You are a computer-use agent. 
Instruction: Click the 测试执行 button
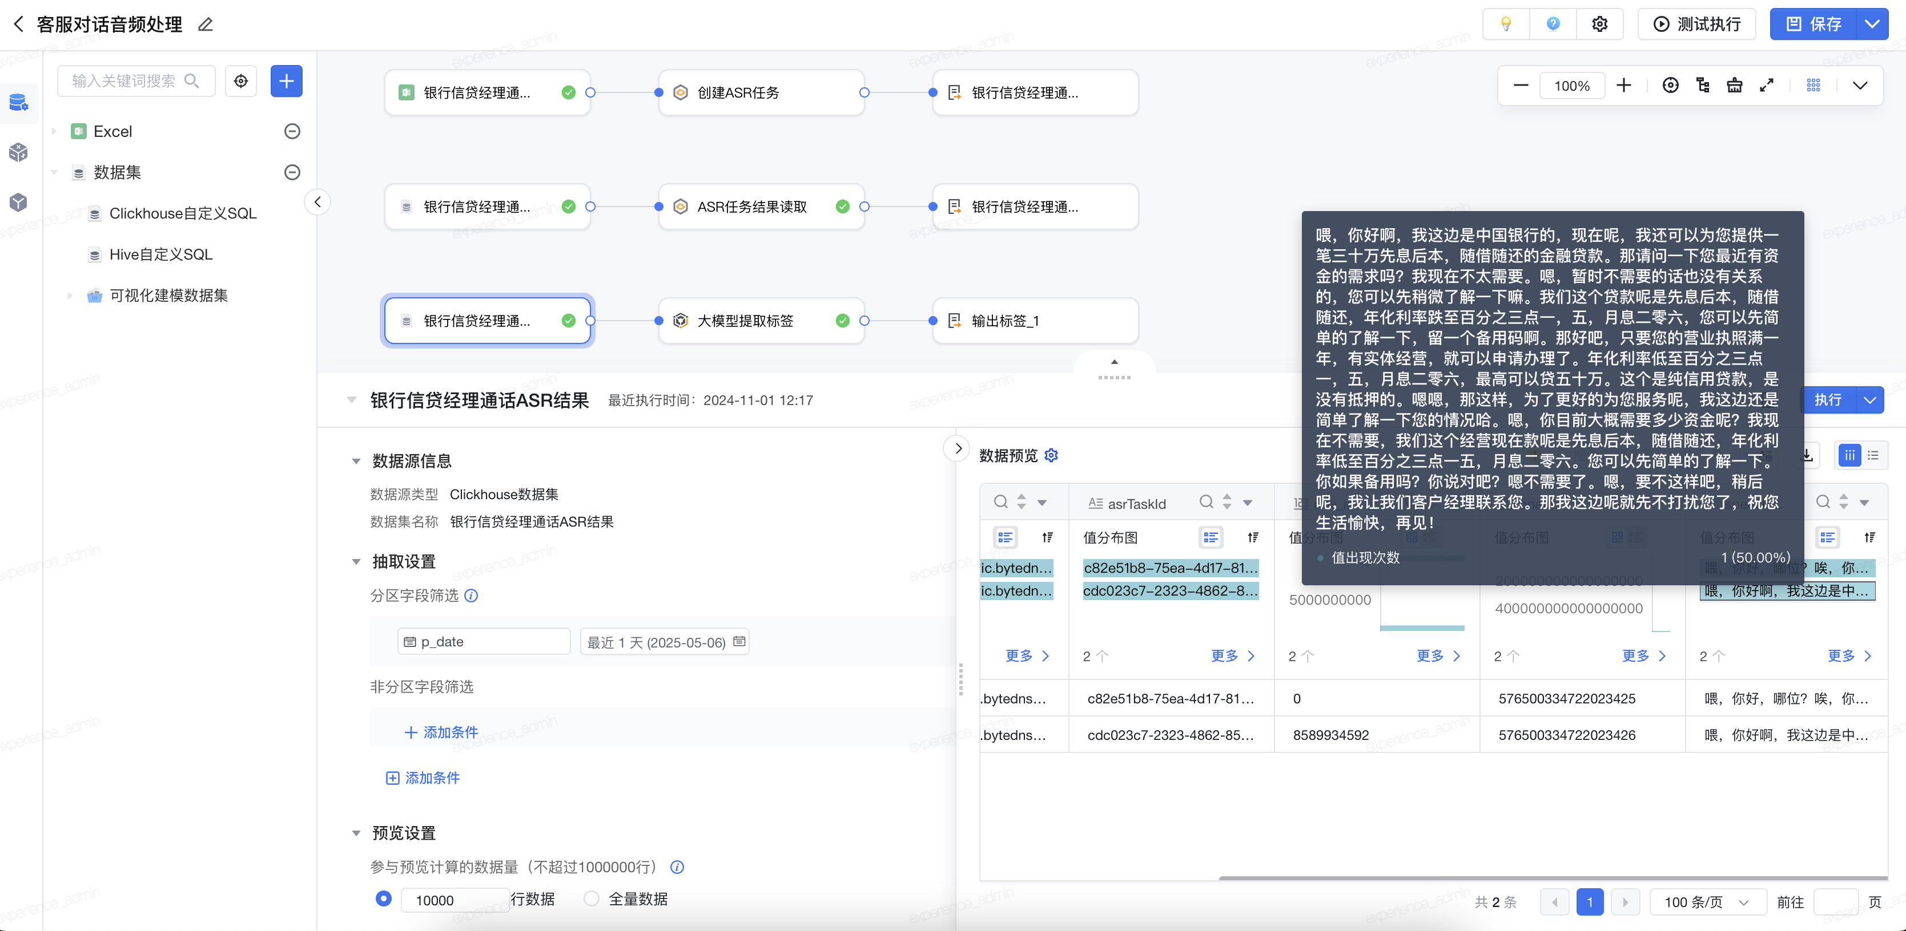pyautogui.click(x=1696, y=25)
